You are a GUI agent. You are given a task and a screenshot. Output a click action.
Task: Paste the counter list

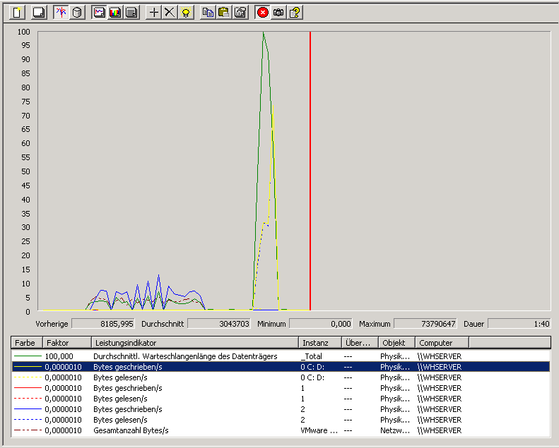coord(224,13)
